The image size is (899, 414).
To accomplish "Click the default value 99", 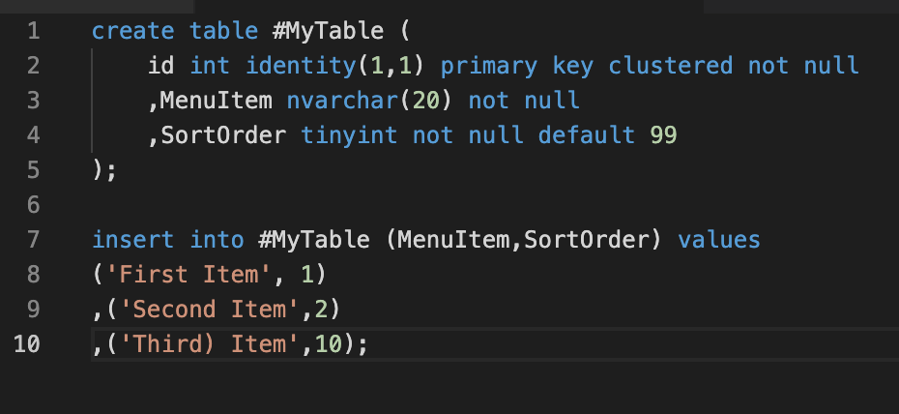I will 664,135.
